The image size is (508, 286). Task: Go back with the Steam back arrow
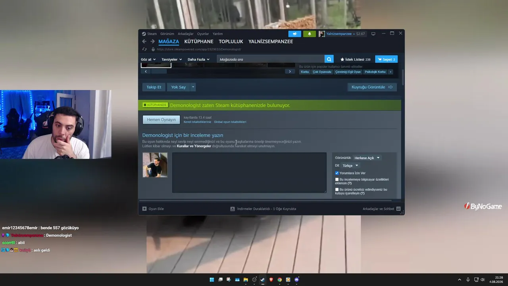point(144,41)
